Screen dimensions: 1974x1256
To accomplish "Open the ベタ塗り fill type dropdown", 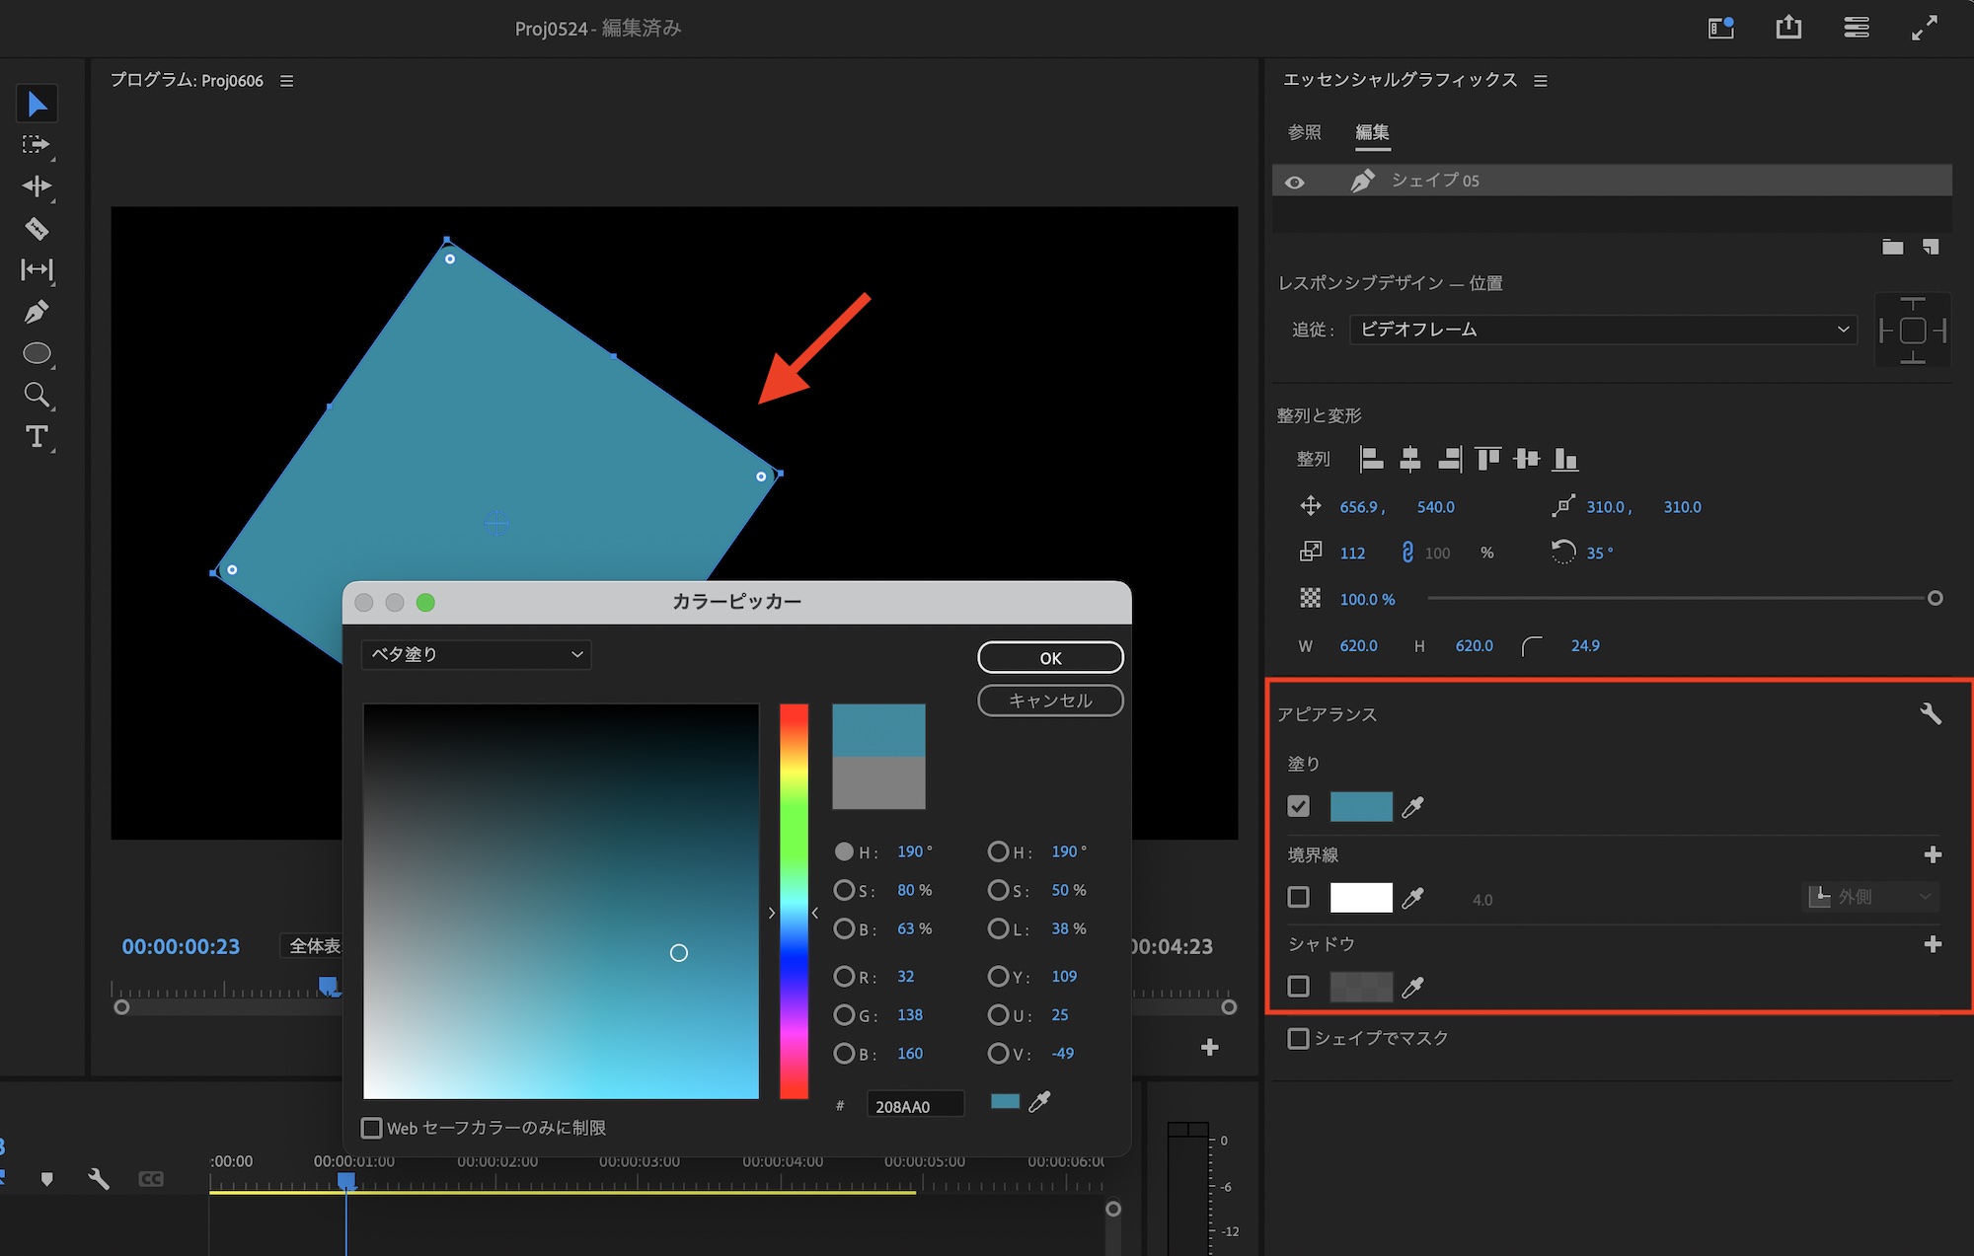I will [477, 654].
